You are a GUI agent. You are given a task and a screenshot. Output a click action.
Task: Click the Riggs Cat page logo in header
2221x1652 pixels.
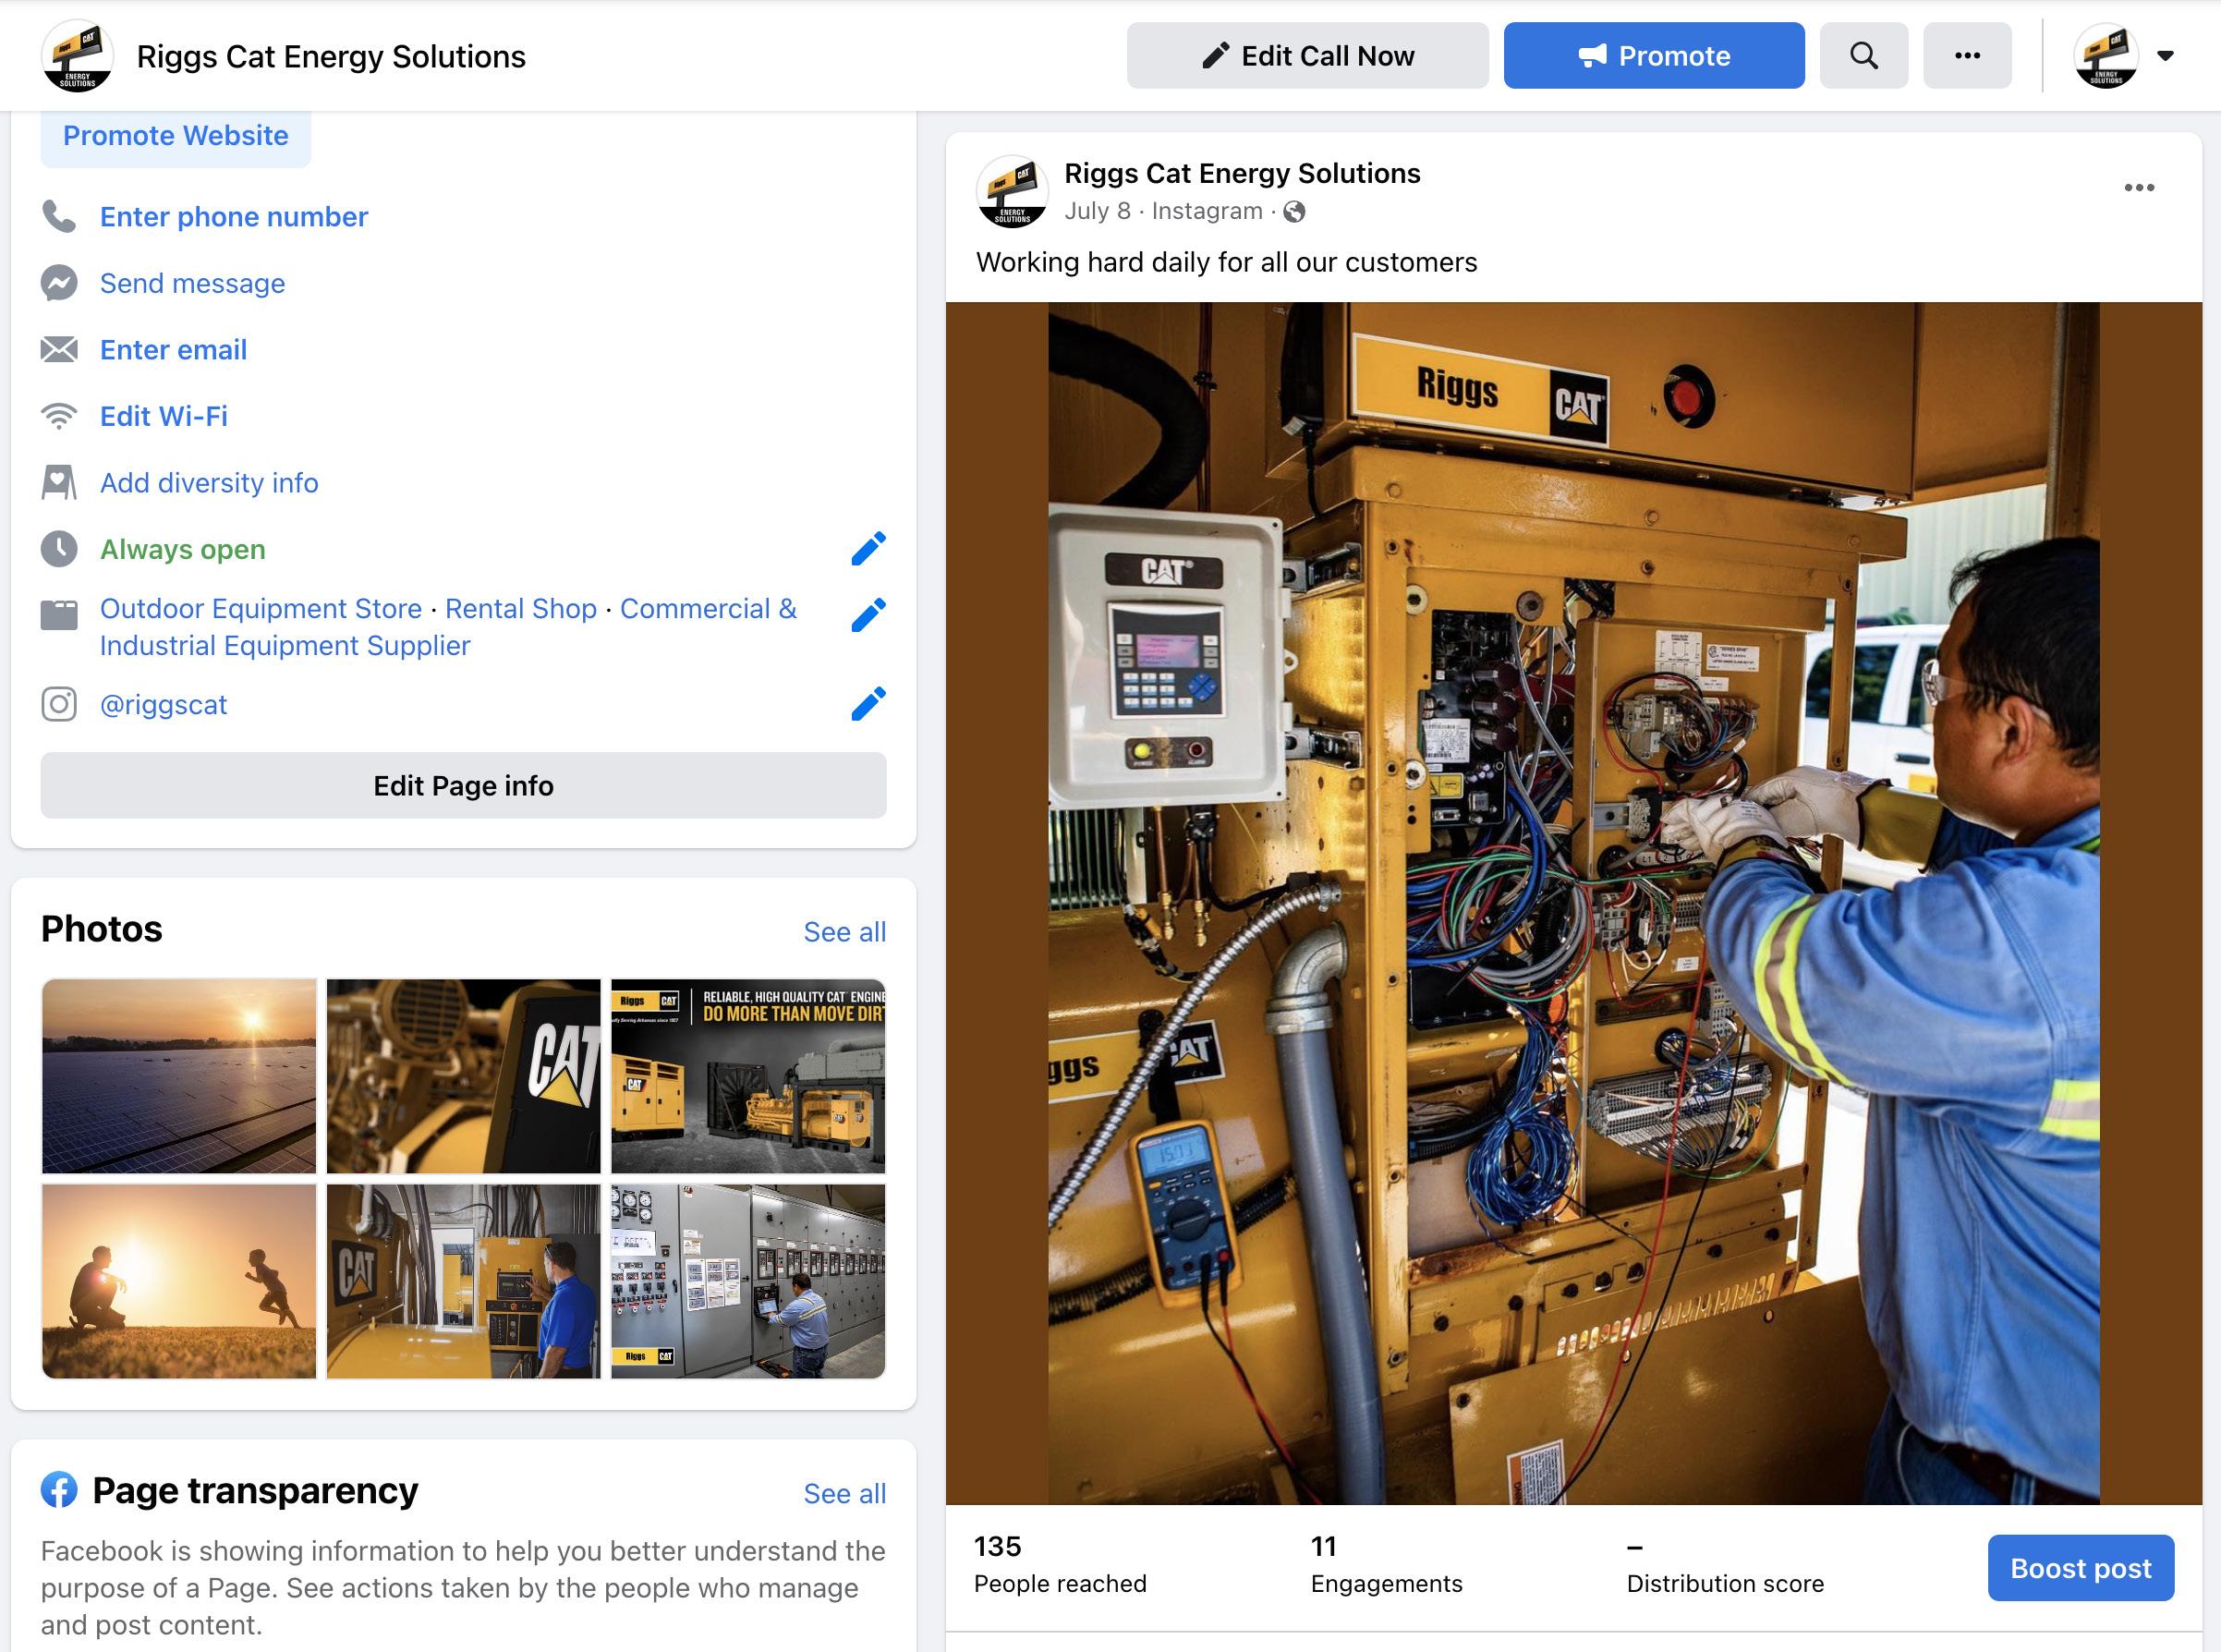coord(77,56)
